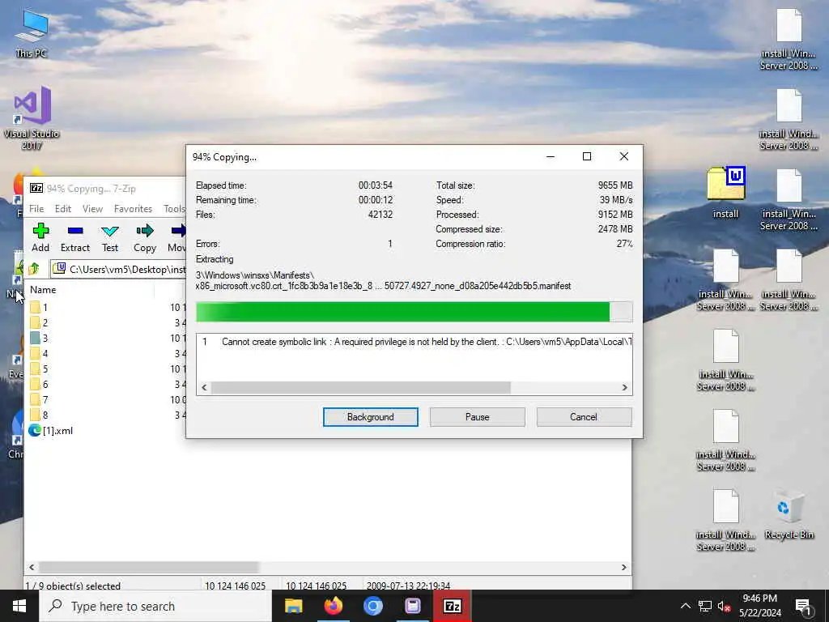Open the Favorites menu in 7-Zip
The height and width of the screenshot is (622, 829).
point(133,209)
